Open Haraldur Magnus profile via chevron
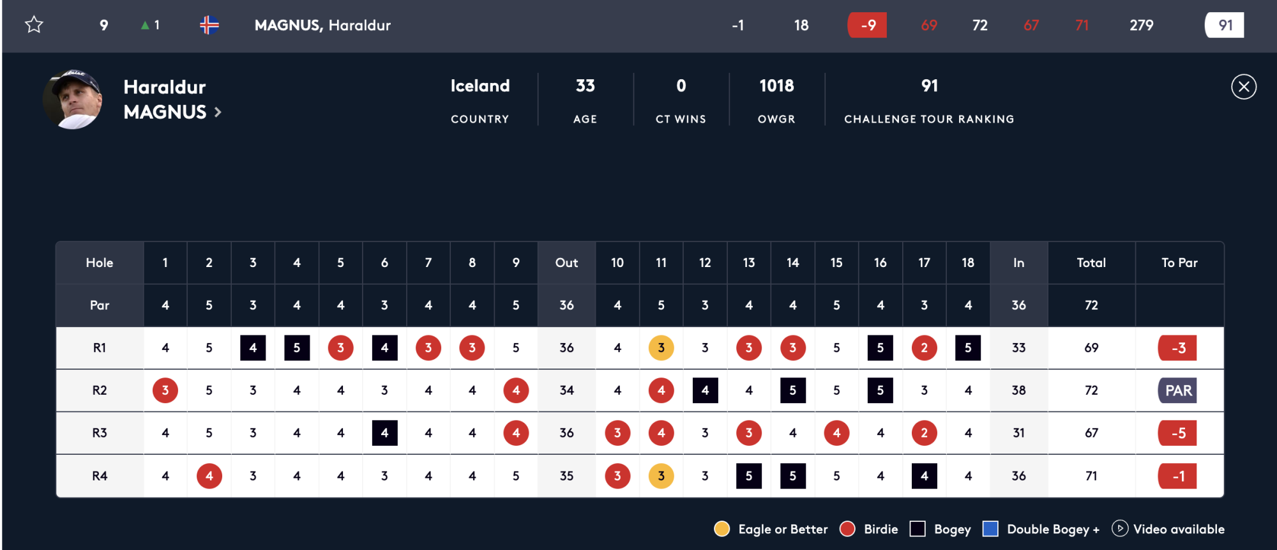The image size is (1277, 550). 218,112
